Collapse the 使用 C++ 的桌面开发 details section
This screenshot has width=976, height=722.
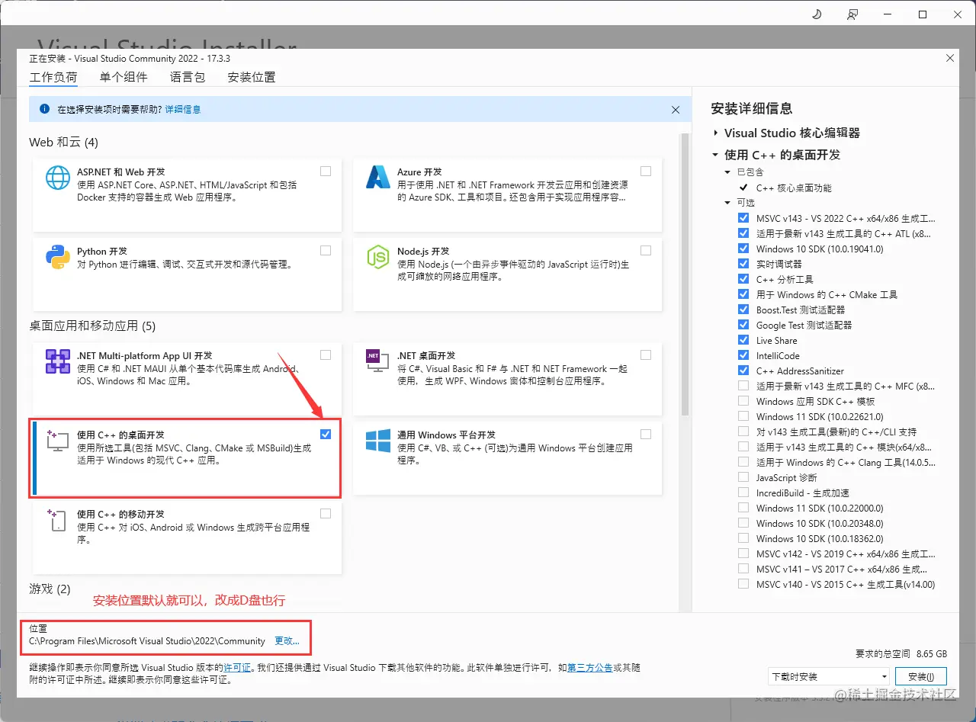tap(715, 155)
